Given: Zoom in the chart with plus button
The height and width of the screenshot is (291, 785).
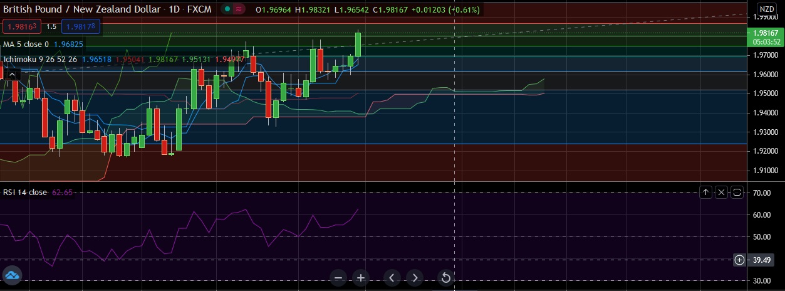Looking at the screenshot, I should tap(361, 278).
